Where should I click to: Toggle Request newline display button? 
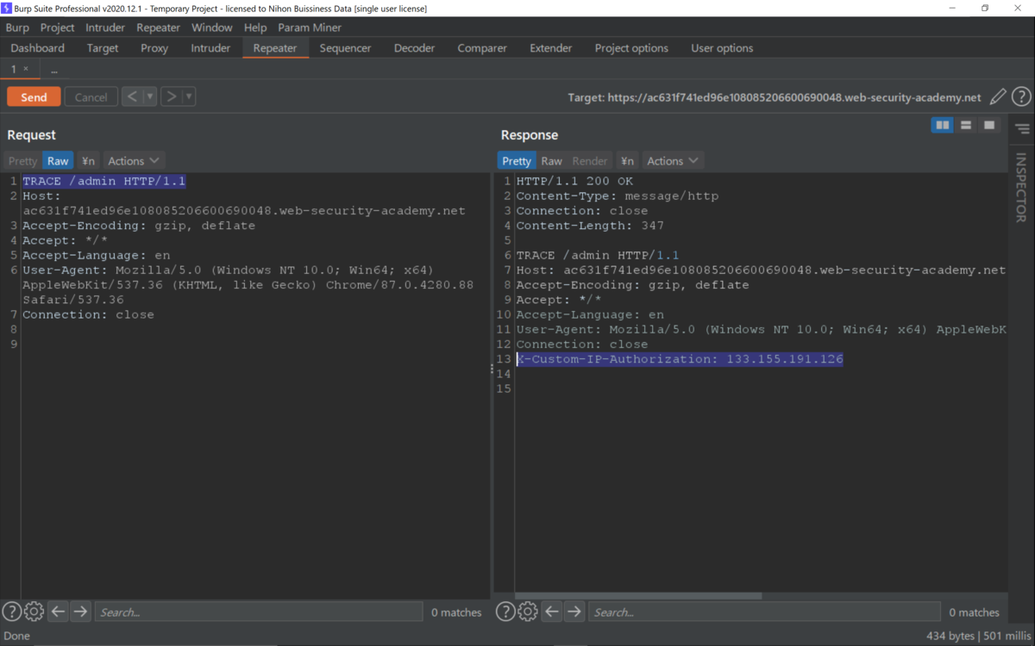(88, 161)
